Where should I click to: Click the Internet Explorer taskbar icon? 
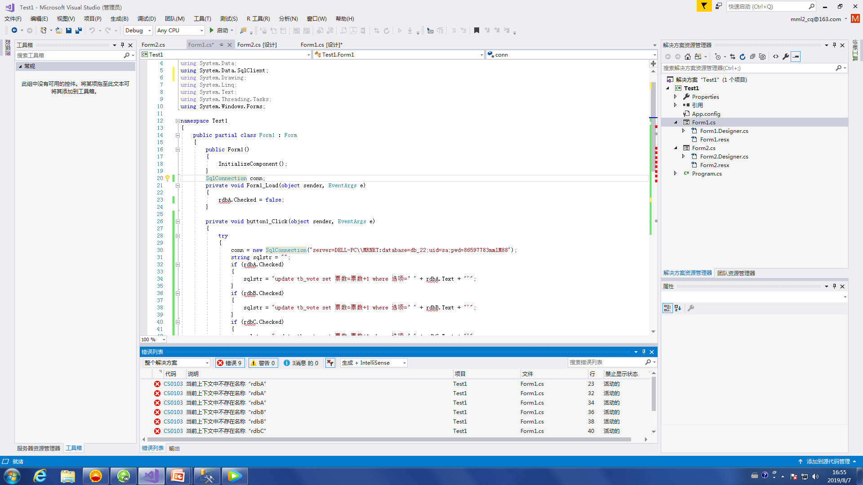40,476
